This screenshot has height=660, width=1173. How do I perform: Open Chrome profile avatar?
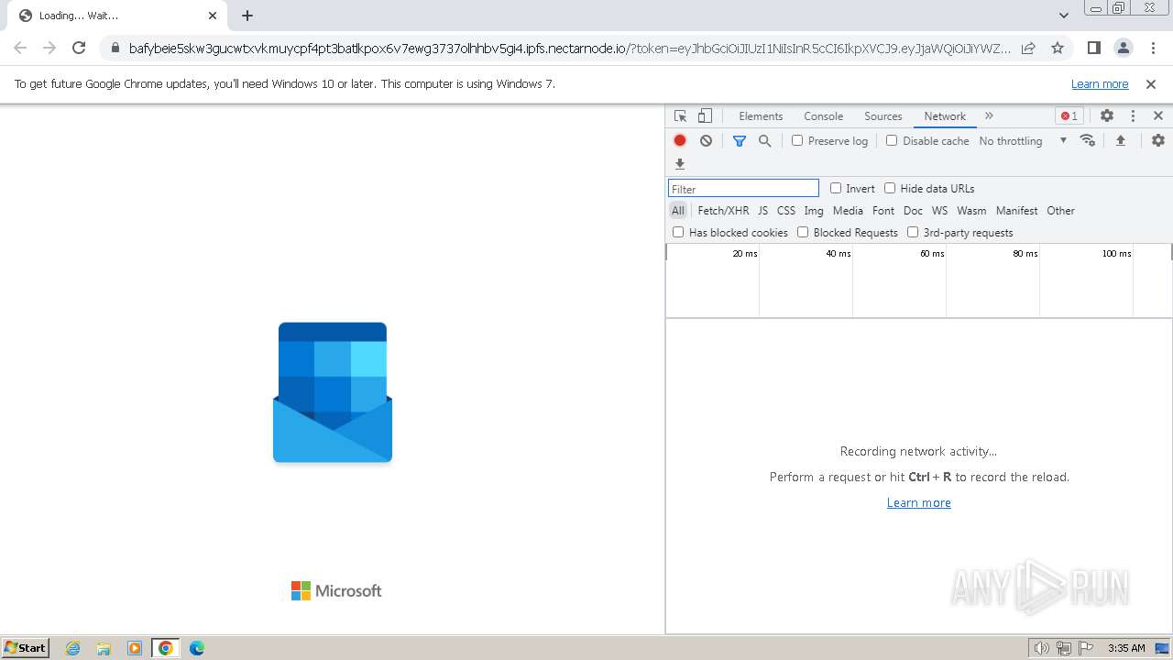(1124, 48)
